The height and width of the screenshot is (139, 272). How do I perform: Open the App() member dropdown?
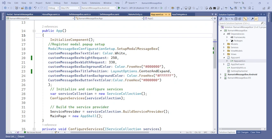coord(179,18)
